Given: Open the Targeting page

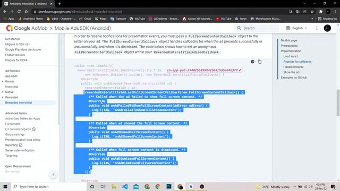Looking at the screenshot, I should coord(11,155).
